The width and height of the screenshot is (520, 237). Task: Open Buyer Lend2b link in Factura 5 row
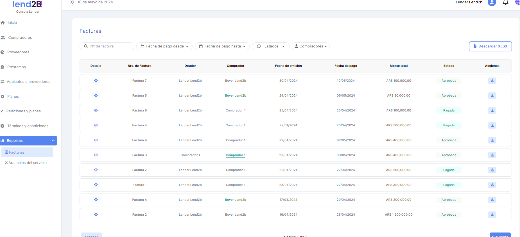pyautogui.click(x=236, y=96)
